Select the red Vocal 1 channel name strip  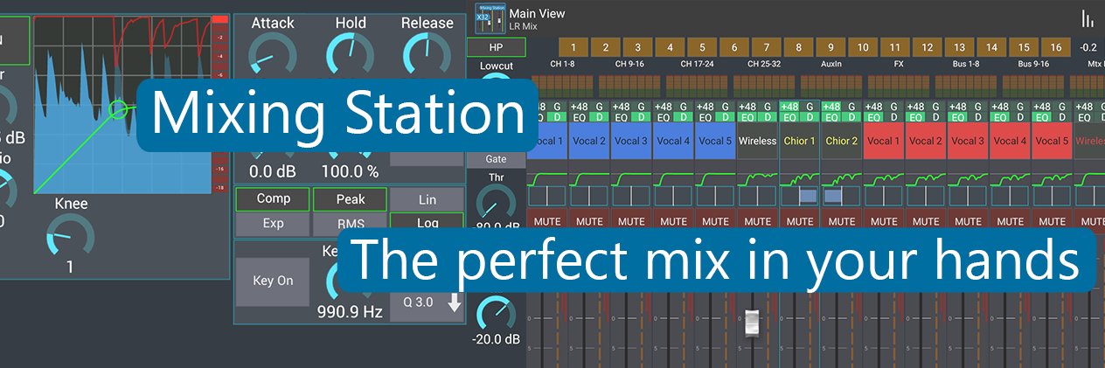coord(884,141)
